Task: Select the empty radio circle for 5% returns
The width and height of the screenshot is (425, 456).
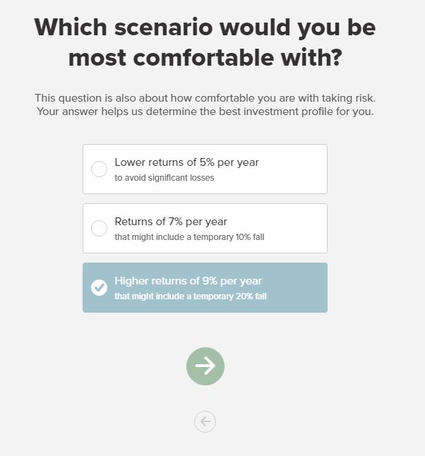Action: (100, 169)
